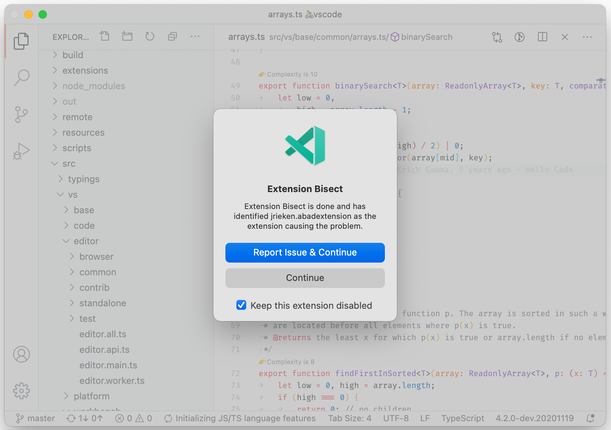
Task: Uncheck Keep this extension disabled
Action: click(x=241, y=305)
